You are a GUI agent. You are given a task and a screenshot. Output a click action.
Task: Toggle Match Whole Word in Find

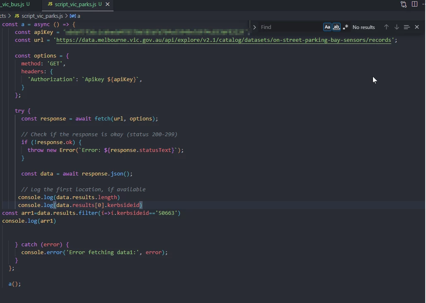coord(336,27)
